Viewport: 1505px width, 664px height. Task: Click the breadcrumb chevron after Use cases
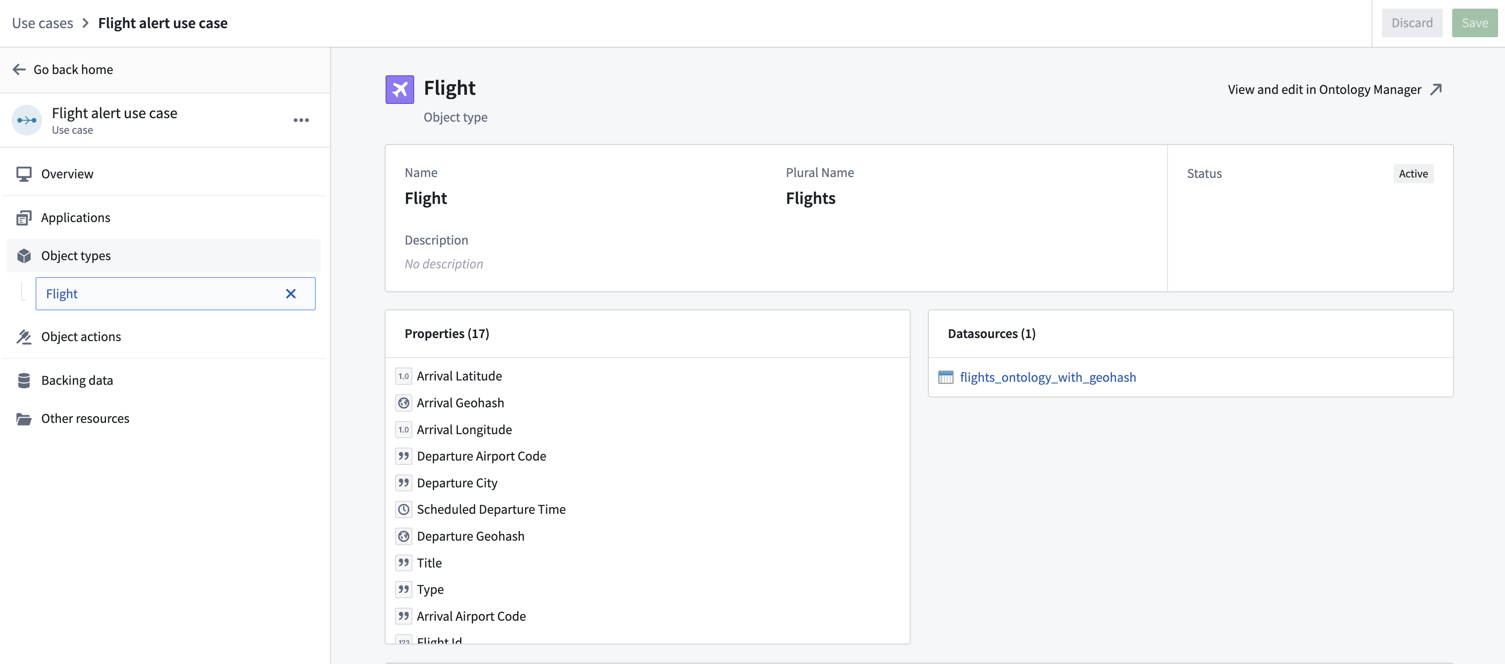(86, 23)
